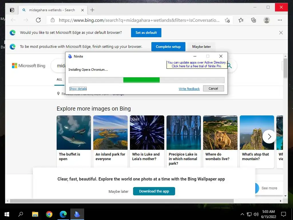The height and width of the screenshot is (220, 293).
Task: Click the location pin icon near results
Action: (58, 94)
